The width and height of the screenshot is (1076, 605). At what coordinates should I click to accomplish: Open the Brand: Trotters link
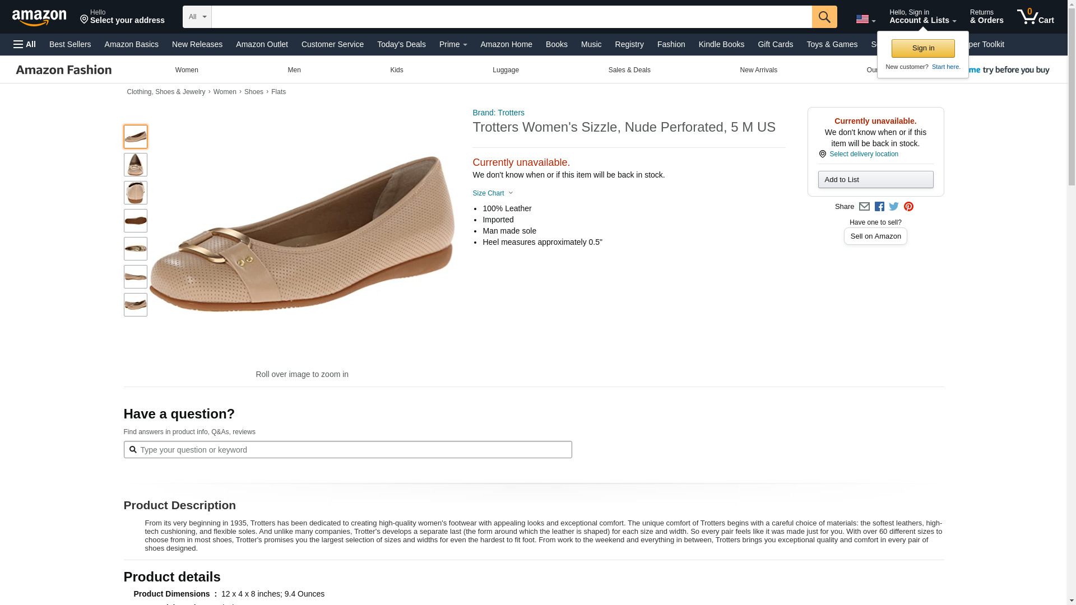[x=498, y=113]
